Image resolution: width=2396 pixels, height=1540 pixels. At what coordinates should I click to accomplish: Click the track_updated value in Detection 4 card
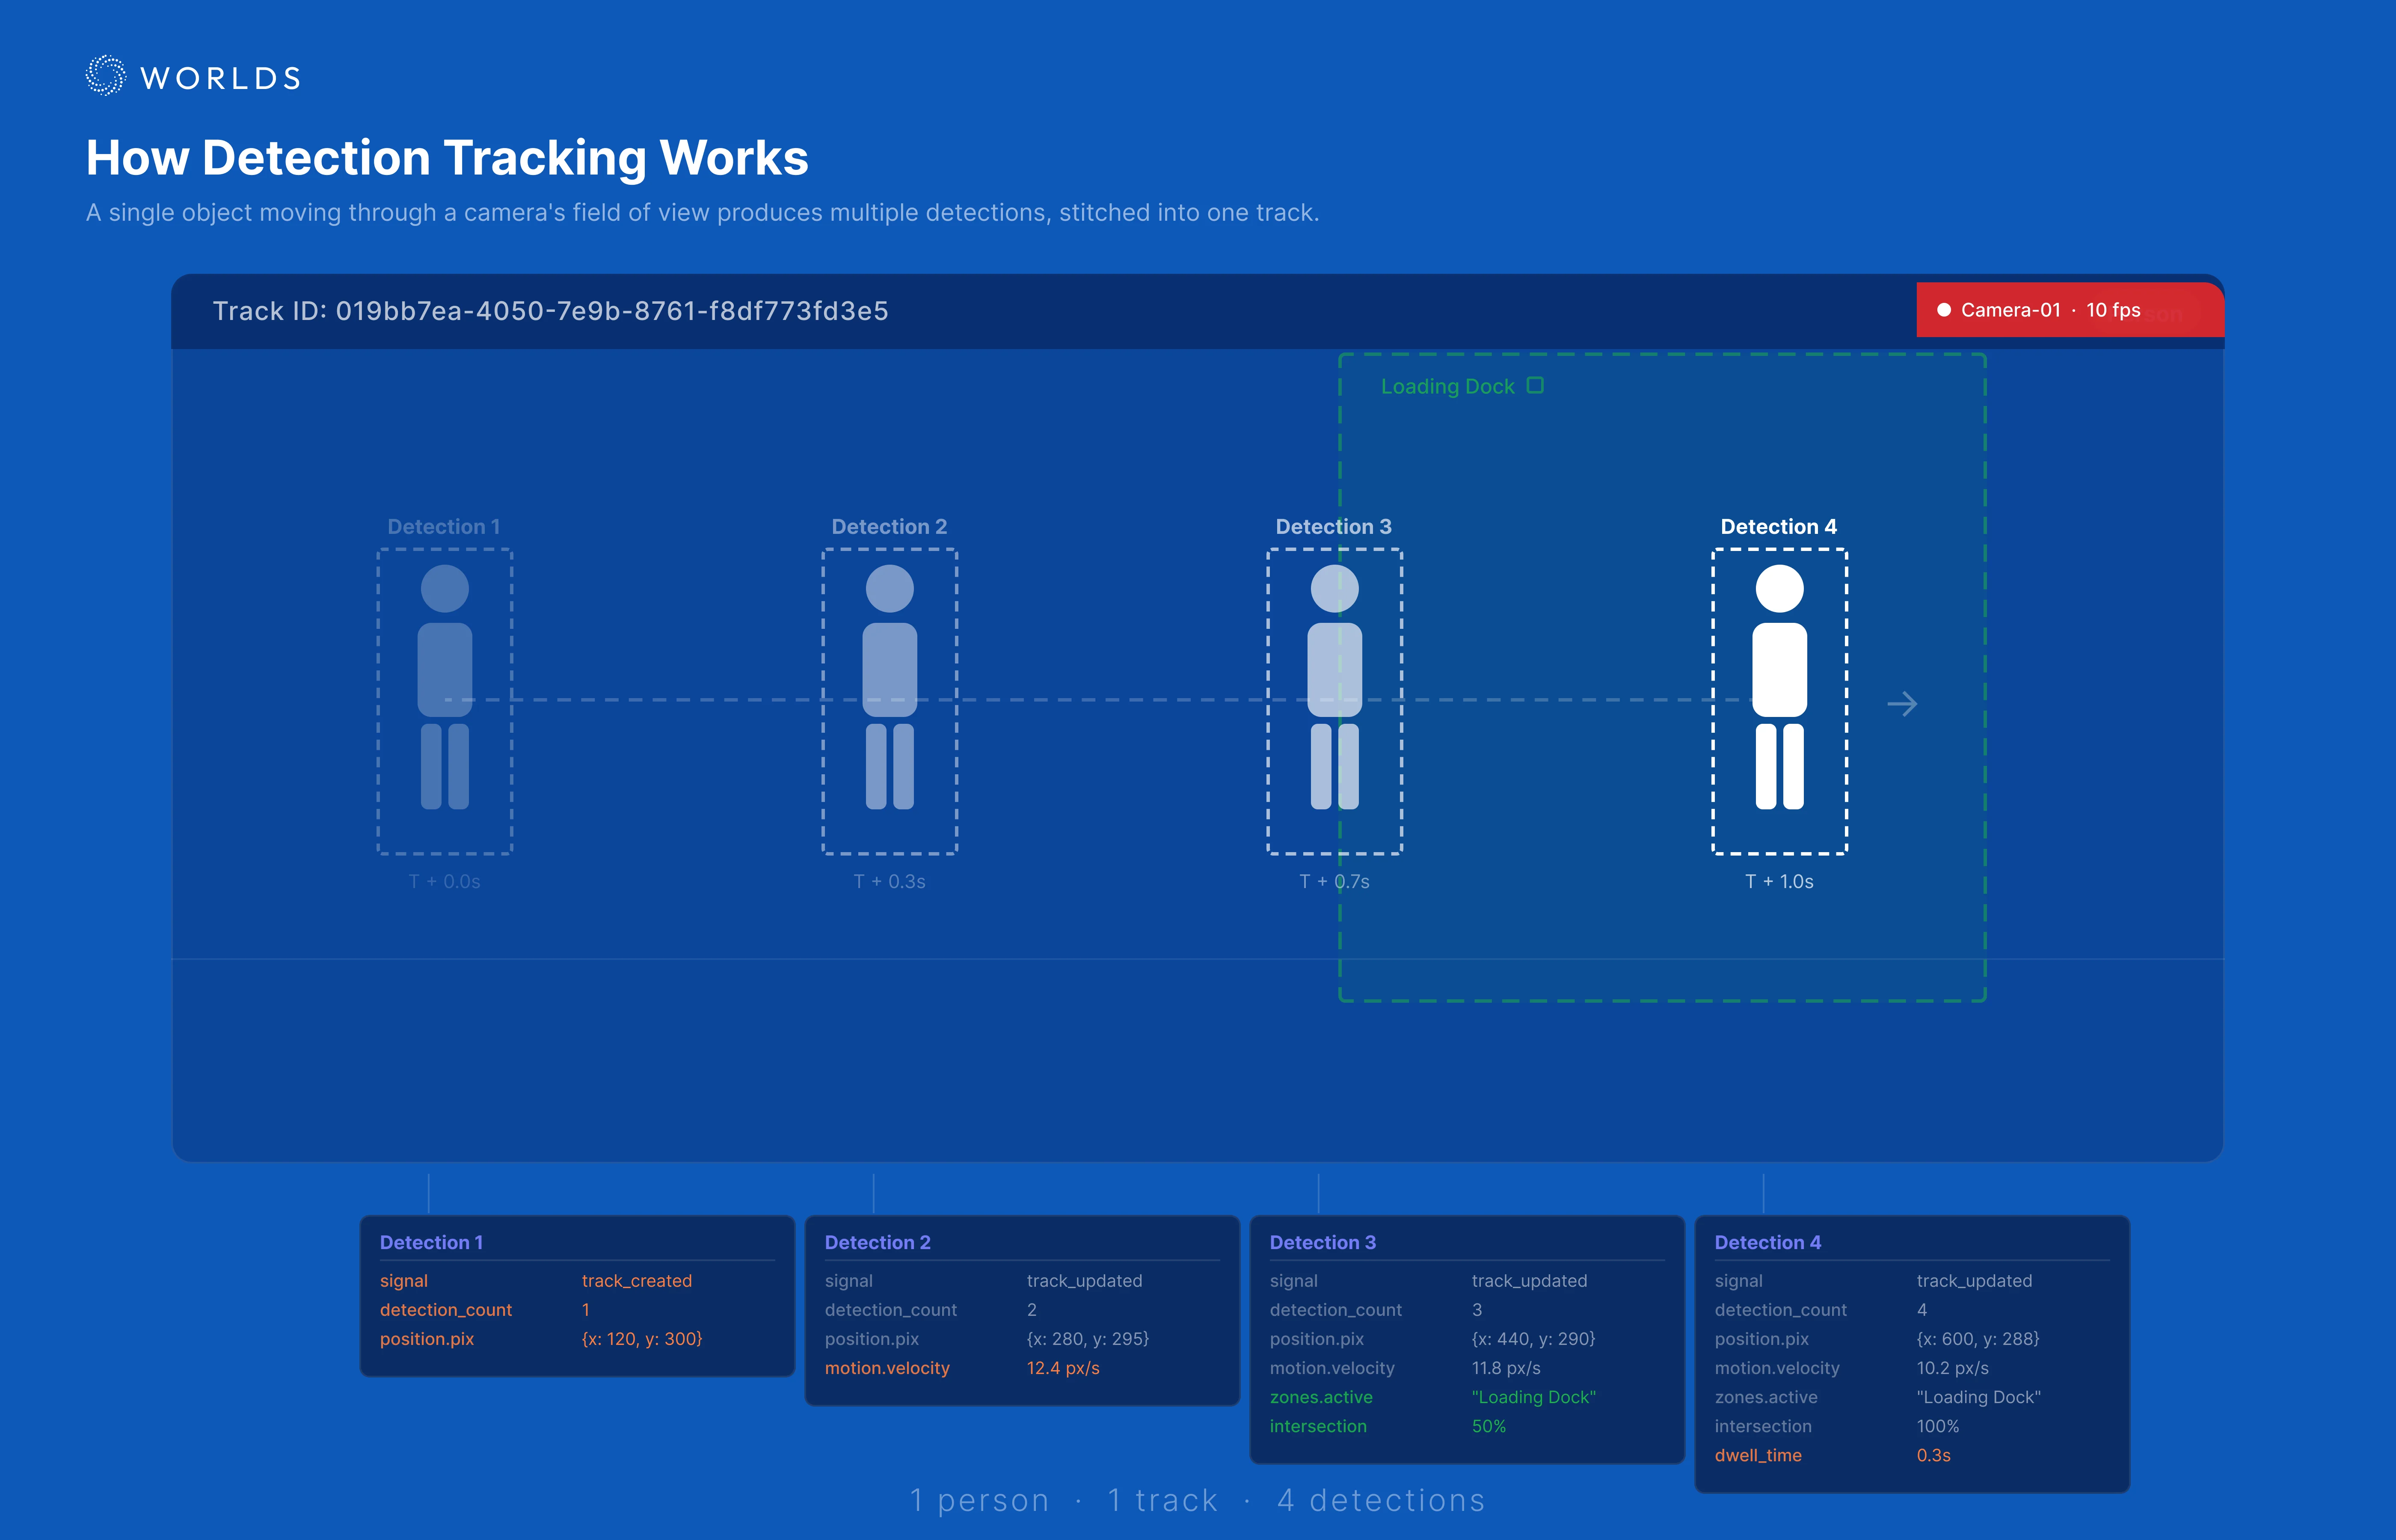(x=1974, y=1281)
